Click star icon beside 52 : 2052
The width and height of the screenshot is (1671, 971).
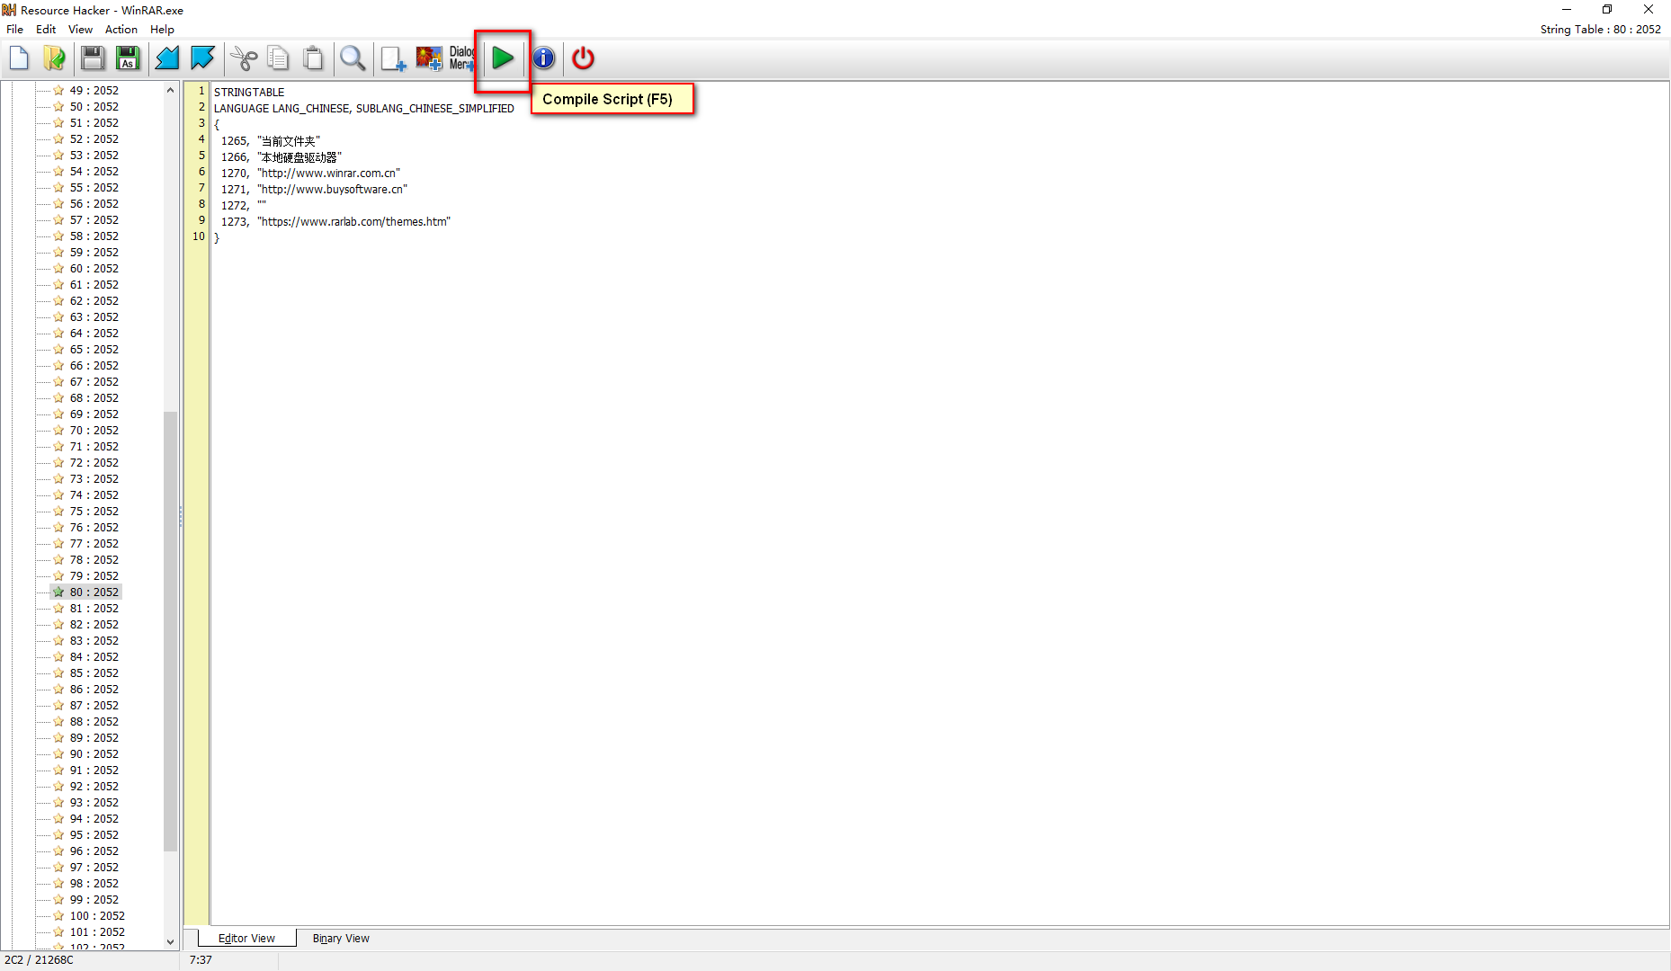[58, 139]
